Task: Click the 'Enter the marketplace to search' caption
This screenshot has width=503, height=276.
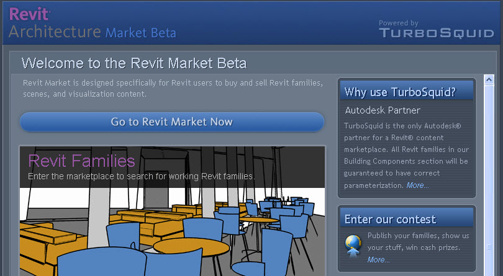Action: (x=142, y=176)
